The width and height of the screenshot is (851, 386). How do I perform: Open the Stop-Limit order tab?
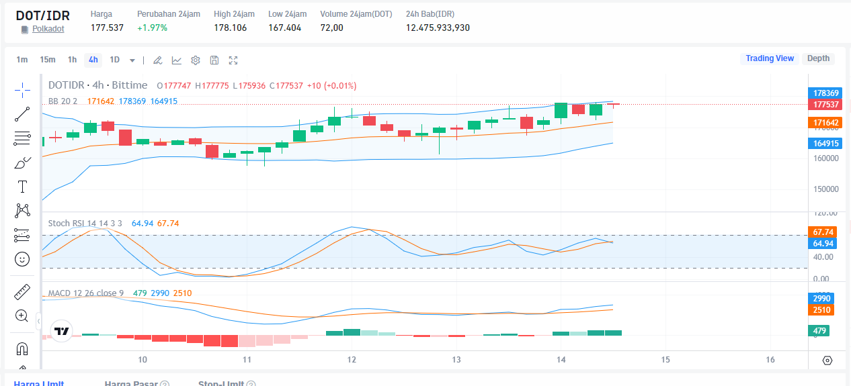[220, 383]
